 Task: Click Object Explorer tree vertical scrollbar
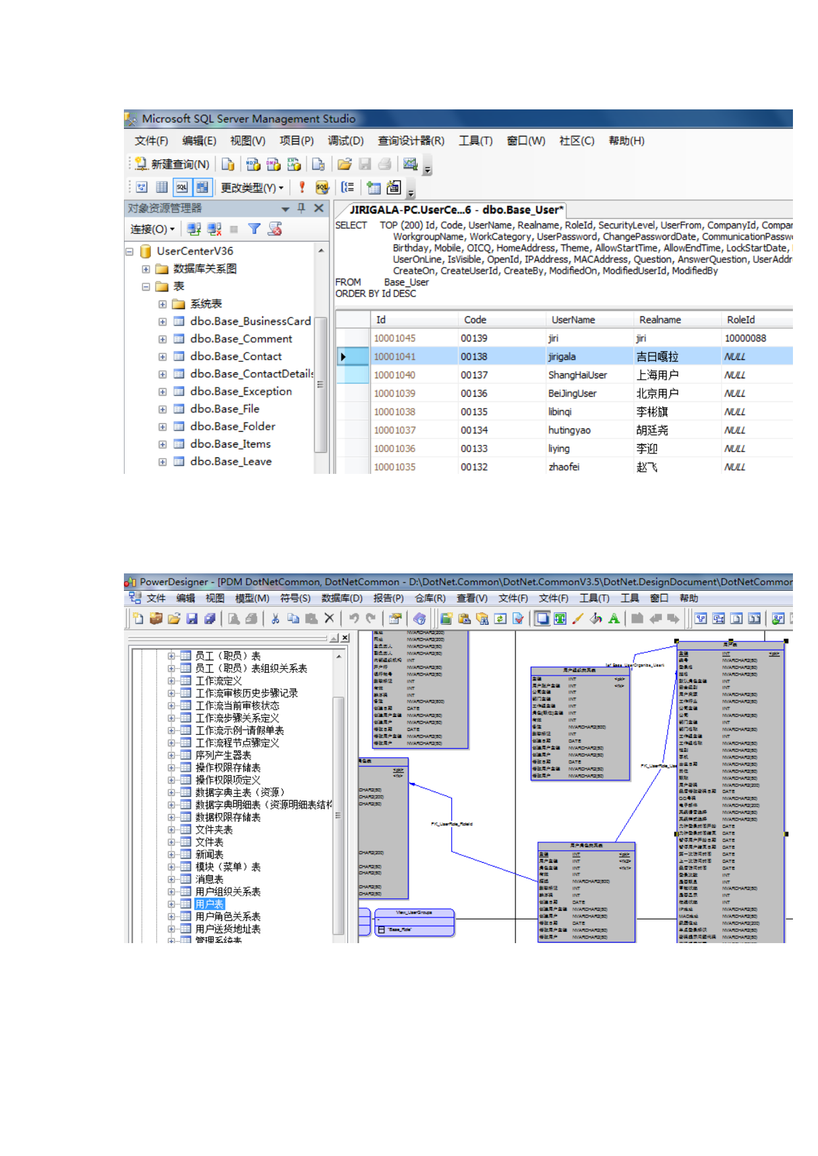click(x=321, y=384)
